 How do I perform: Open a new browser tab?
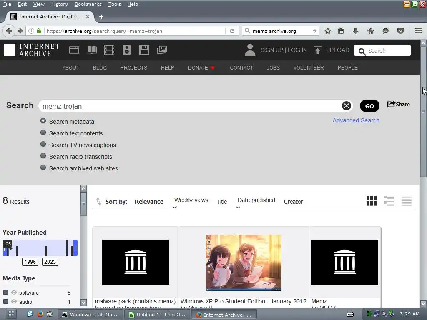coord(101,17)
